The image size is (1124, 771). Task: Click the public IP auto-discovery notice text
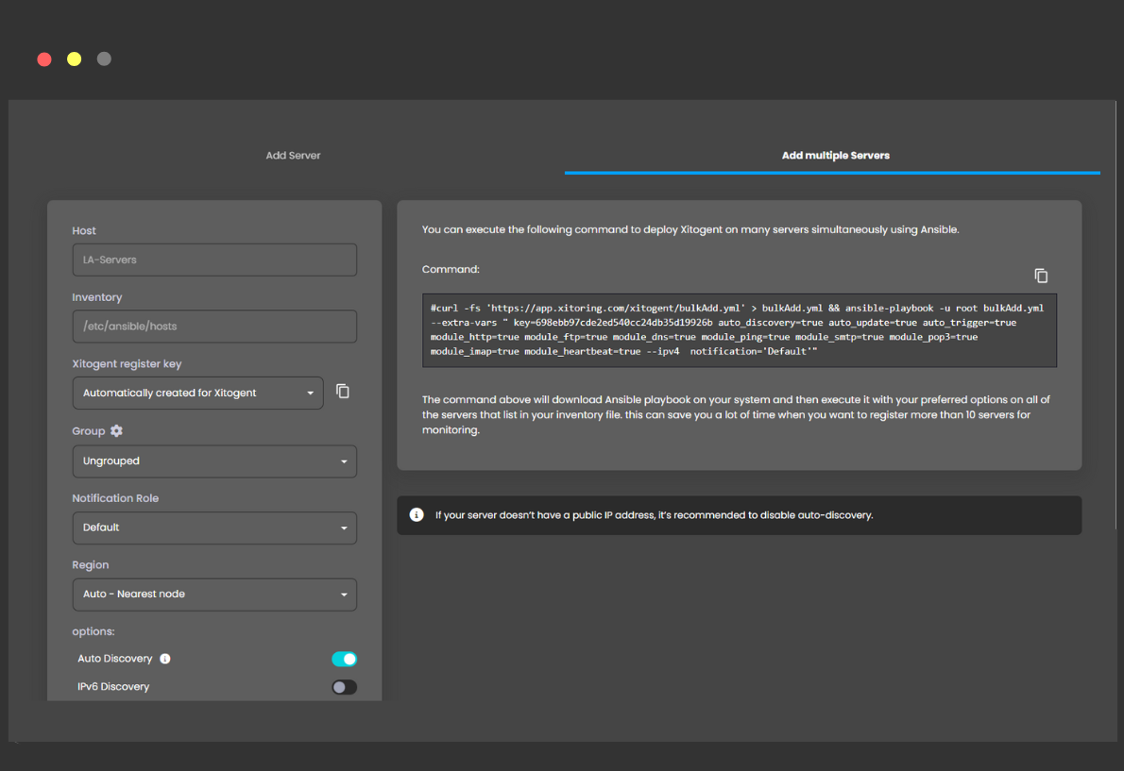[654, 514]
